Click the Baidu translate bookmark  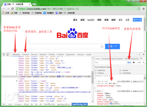point(48,13)
